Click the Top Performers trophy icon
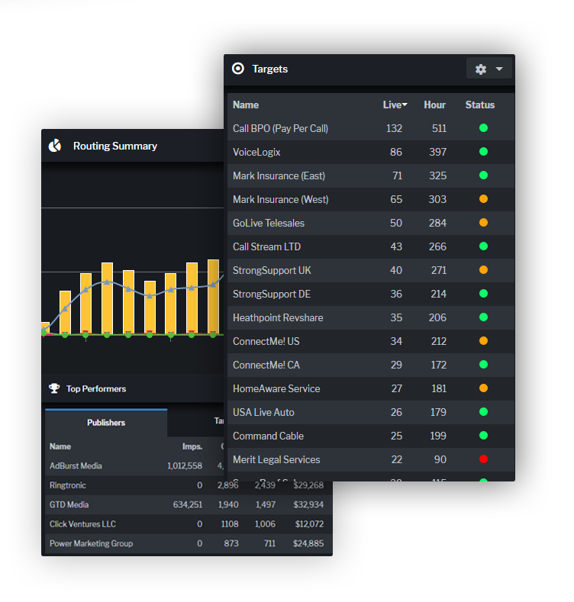The height and width of the screenshot is (602, 574). pos(54,388)
